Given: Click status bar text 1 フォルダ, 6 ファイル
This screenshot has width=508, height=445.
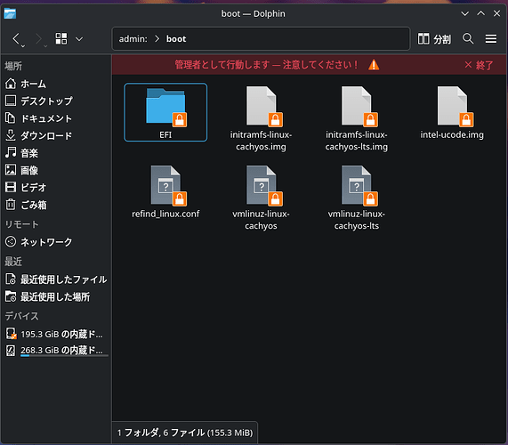Looking at the screenshot, I should click(185, 433).
